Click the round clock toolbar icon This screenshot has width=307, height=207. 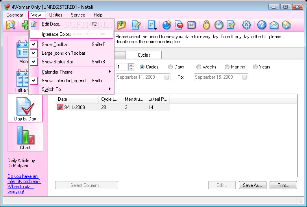219,25
